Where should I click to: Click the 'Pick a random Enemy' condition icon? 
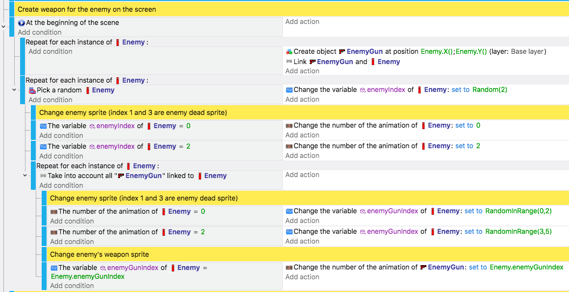click(32, 90)
